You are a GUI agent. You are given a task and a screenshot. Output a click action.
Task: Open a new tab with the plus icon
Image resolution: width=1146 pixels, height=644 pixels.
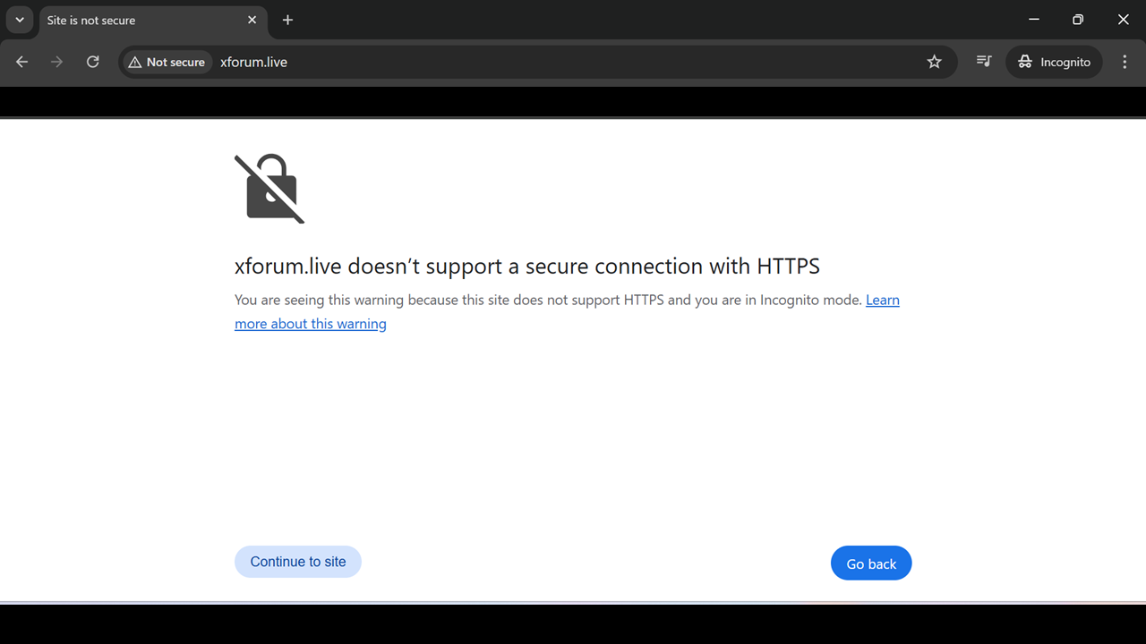(287, 20)
